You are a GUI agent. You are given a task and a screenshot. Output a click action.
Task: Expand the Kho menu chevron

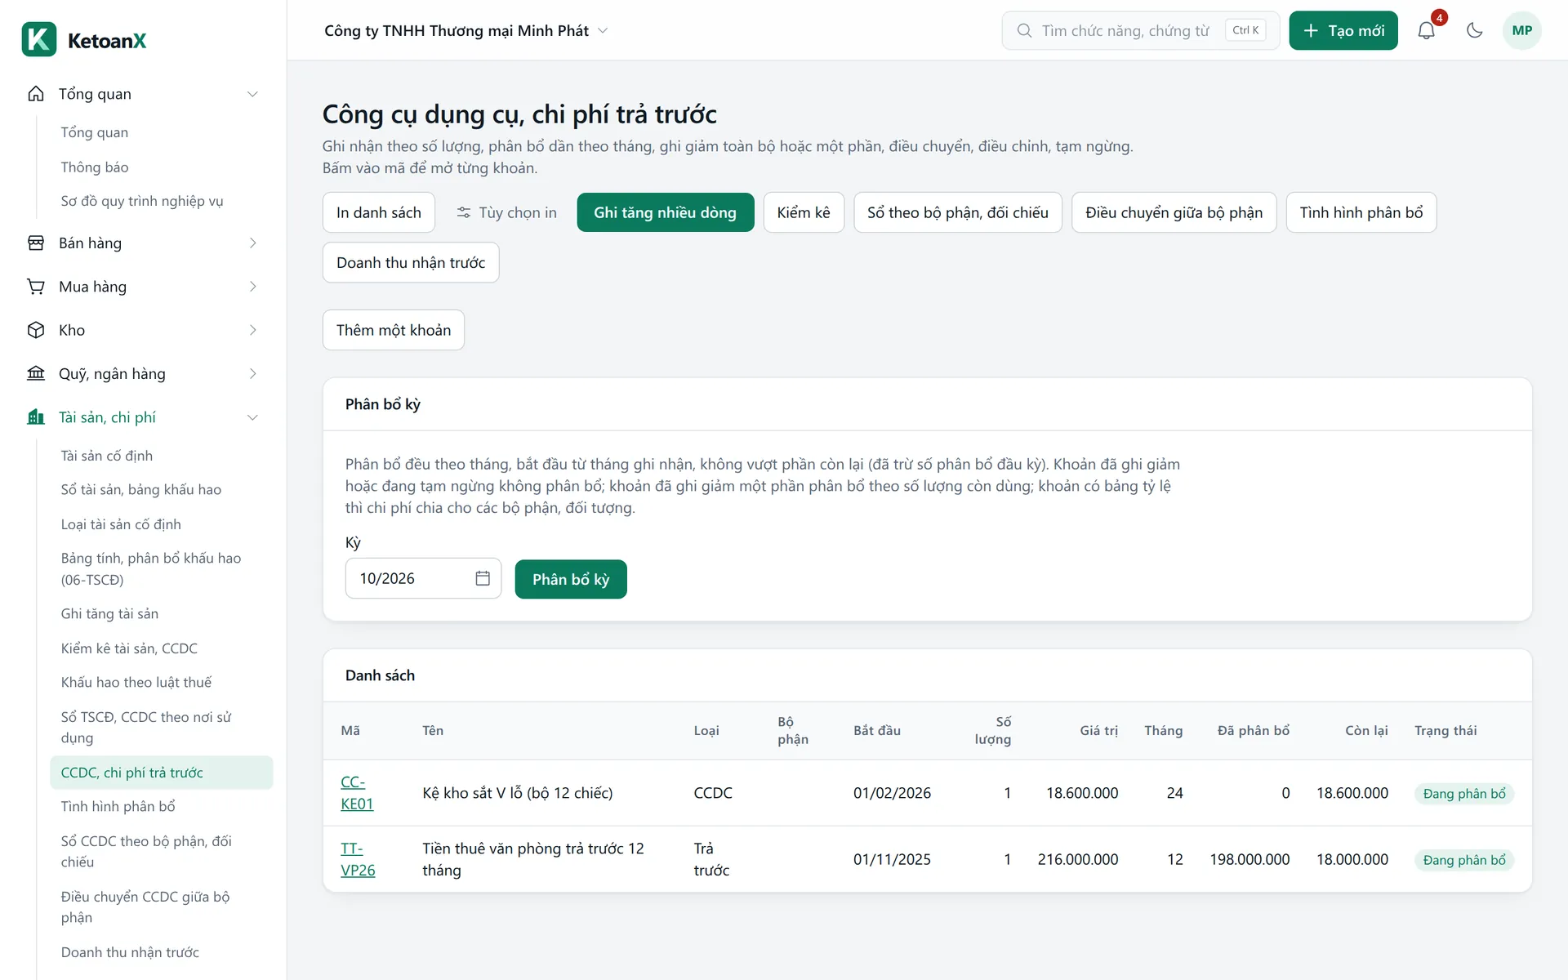[253, 330]
